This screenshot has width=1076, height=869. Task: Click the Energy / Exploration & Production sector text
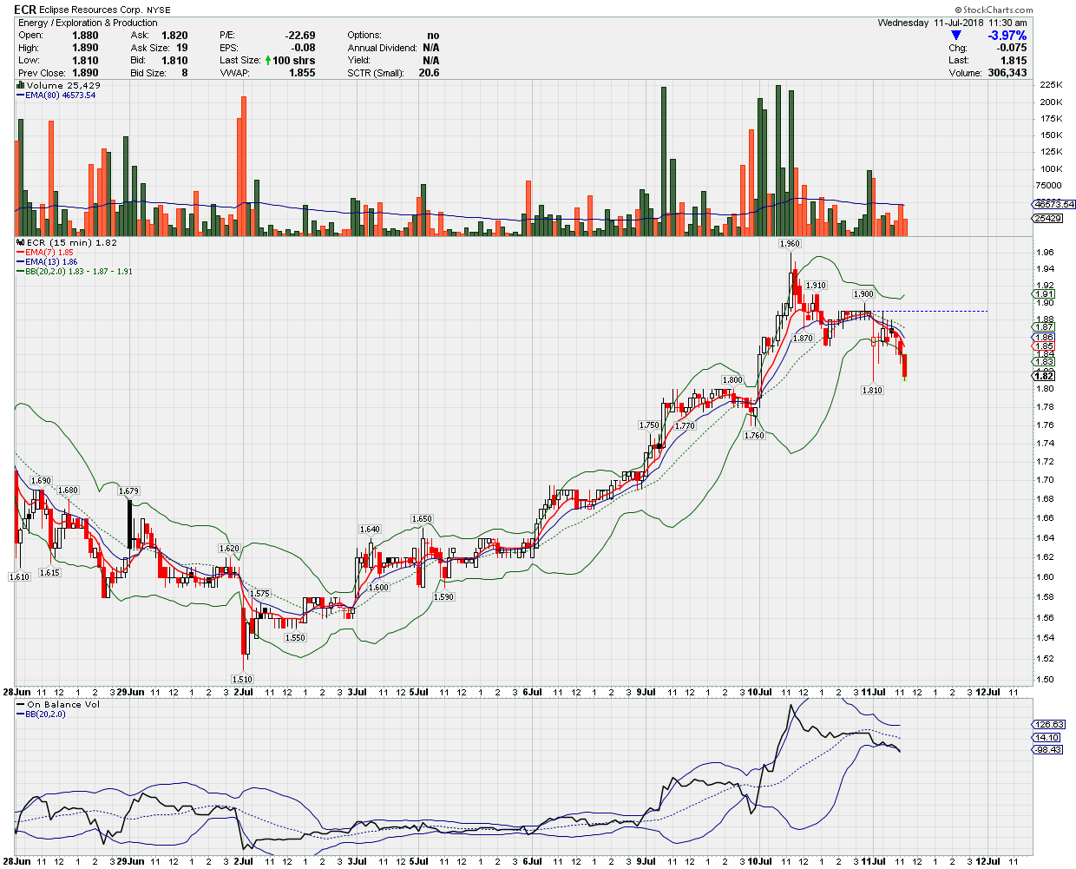[x=88, y=23]
